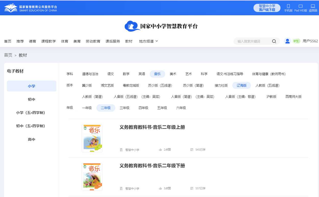Go to the 课程教学 nav menu

pyautogui.click(x=48, y=41)
